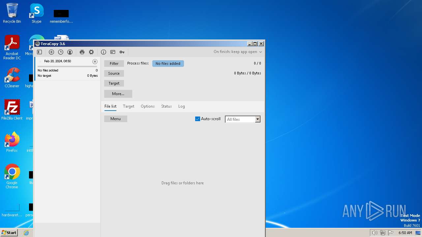422x237 pixels.
Task: Click the Target button below Source
Action: tap(114, 83)
